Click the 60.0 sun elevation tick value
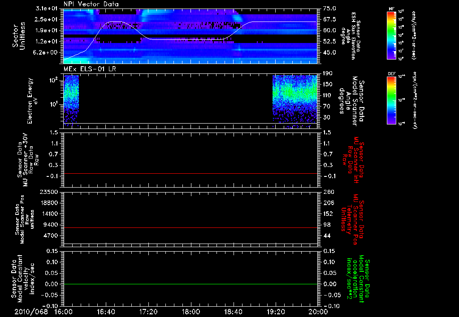 point(330,30)
